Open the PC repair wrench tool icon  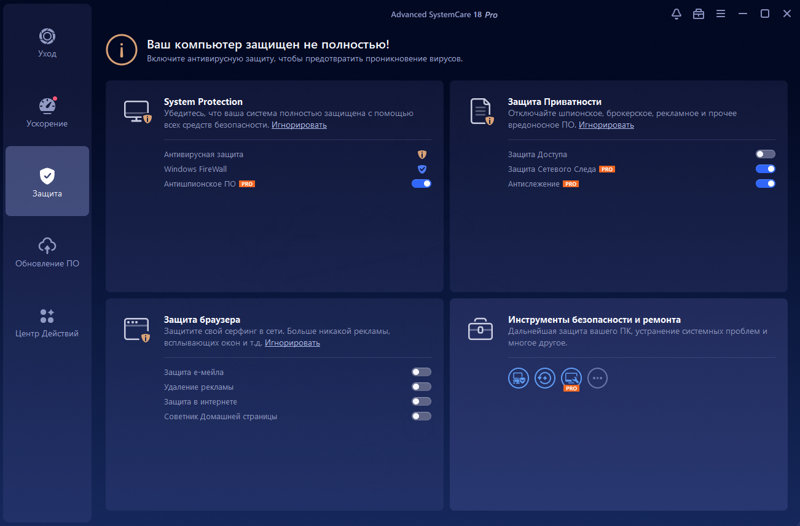[571, 378]
